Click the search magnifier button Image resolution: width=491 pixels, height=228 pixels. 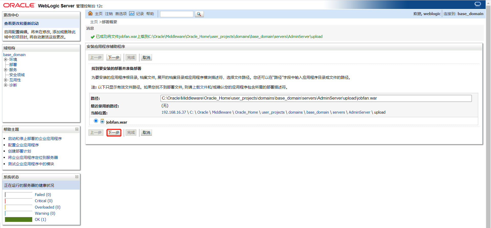(199, 14)
